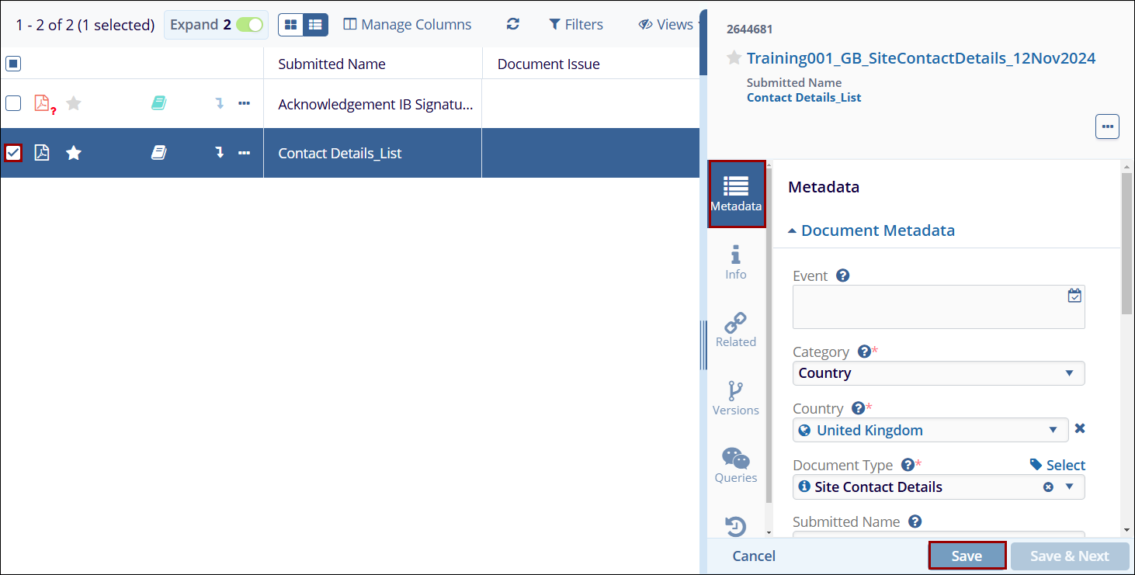The height and width of the screenshot is (575, 1135).
Task: Click help icon next to Document Type
Action: tap(906, 465)
